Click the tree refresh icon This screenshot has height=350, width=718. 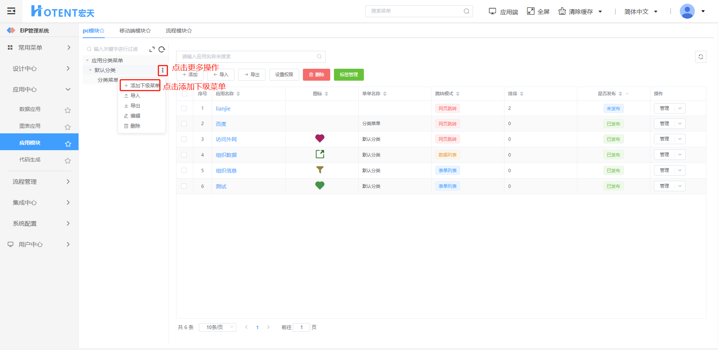tap(162, 49)
